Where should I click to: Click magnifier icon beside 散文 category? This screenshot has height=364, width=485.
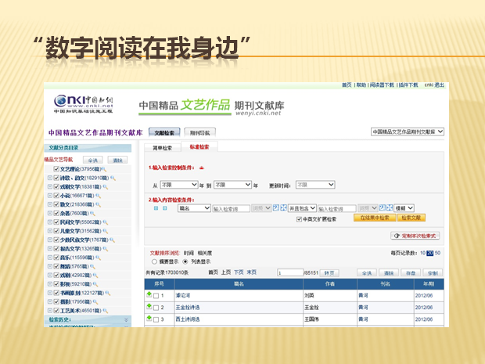click(95, 203)
